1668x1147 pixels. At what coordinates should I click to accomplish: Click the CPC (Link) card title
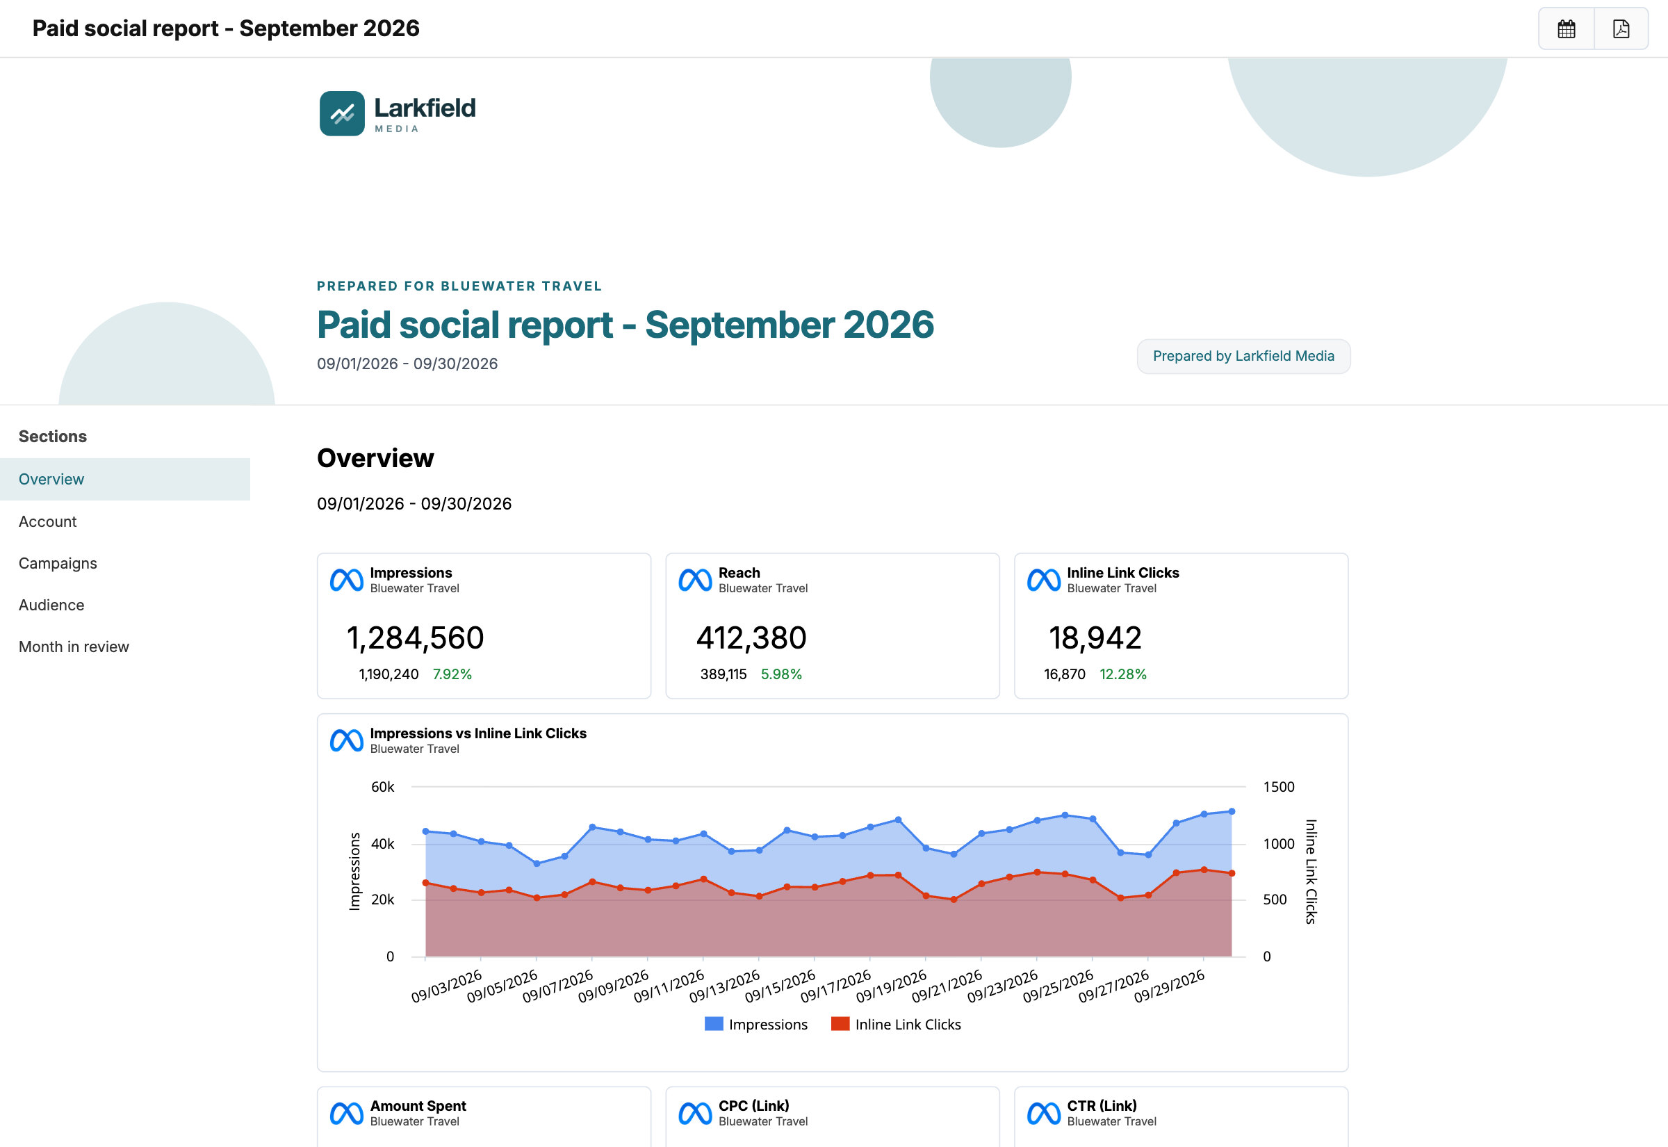753,1106
